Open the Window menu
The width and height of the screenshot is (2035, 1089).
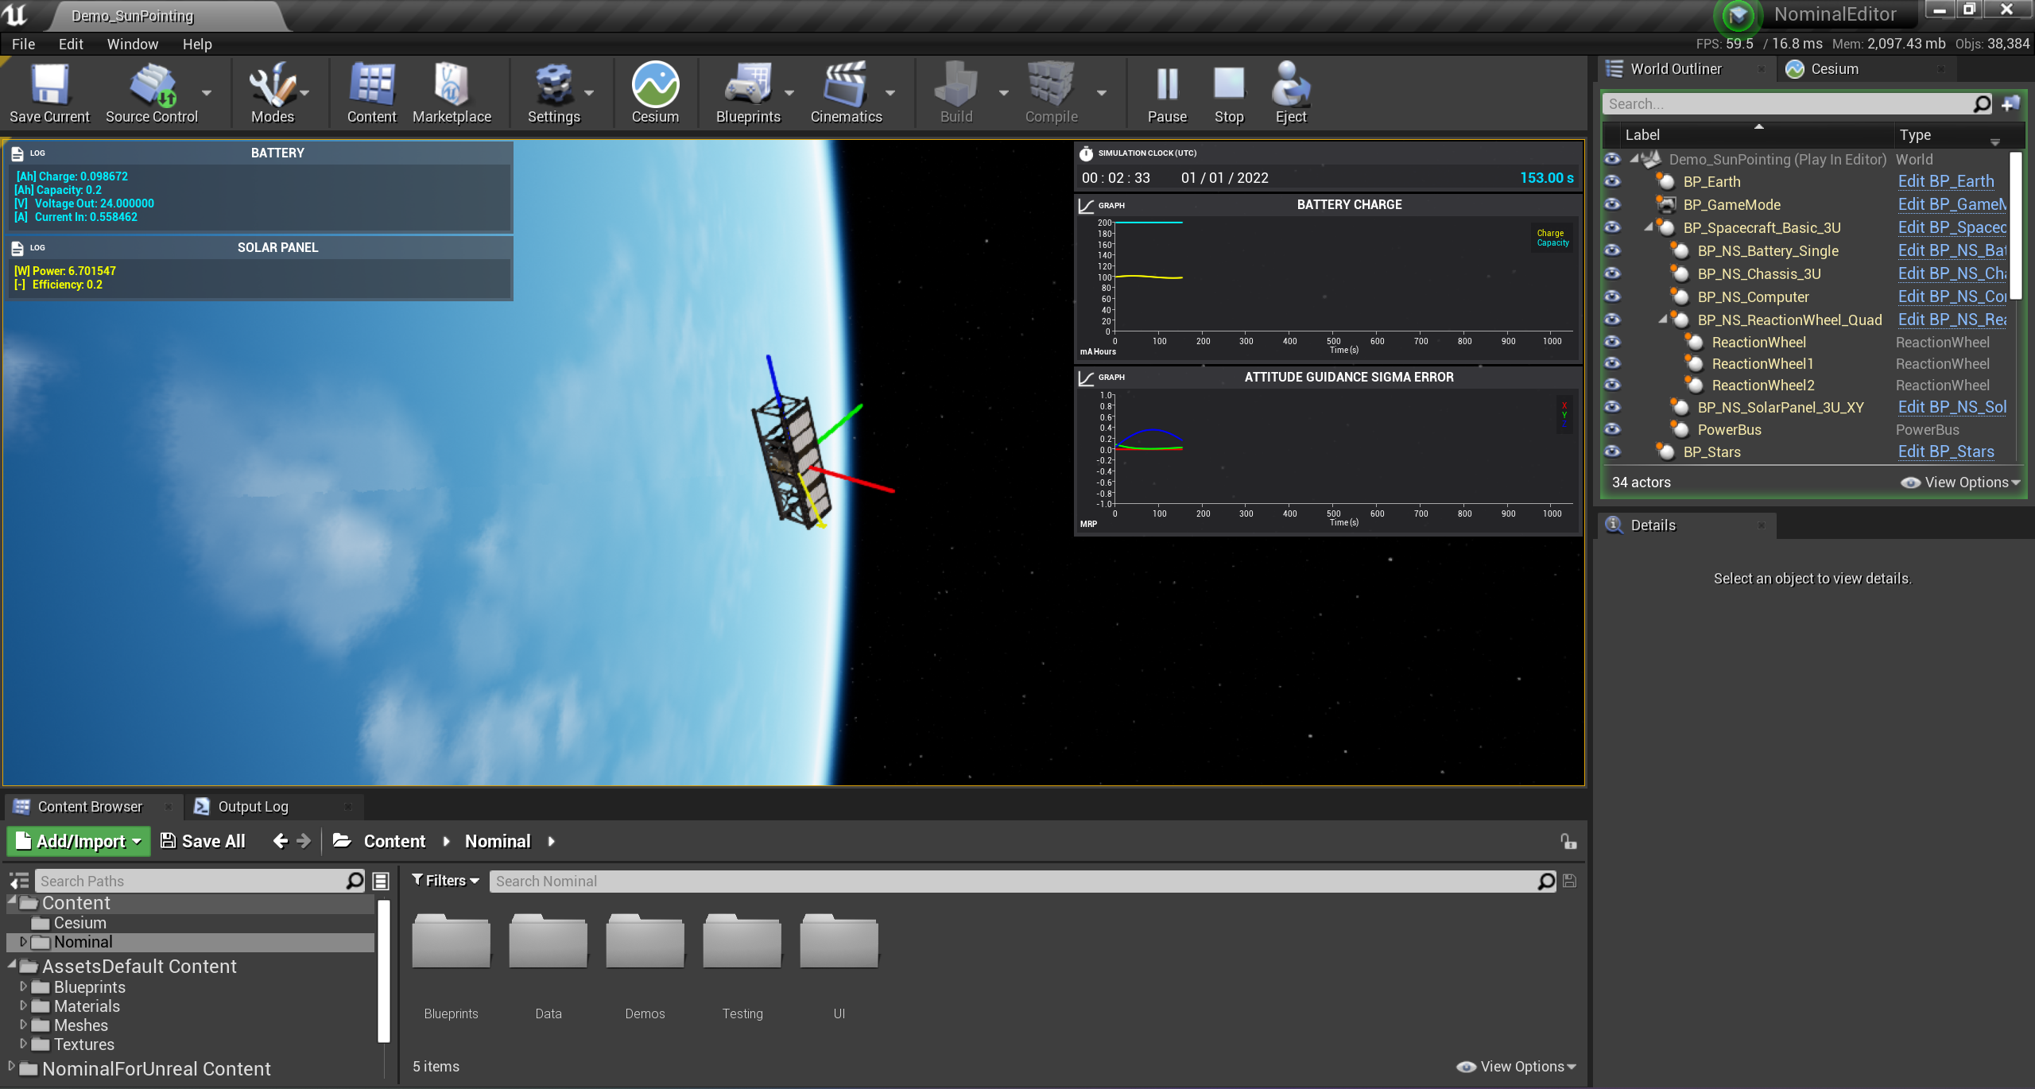click(x=133, y=45)
